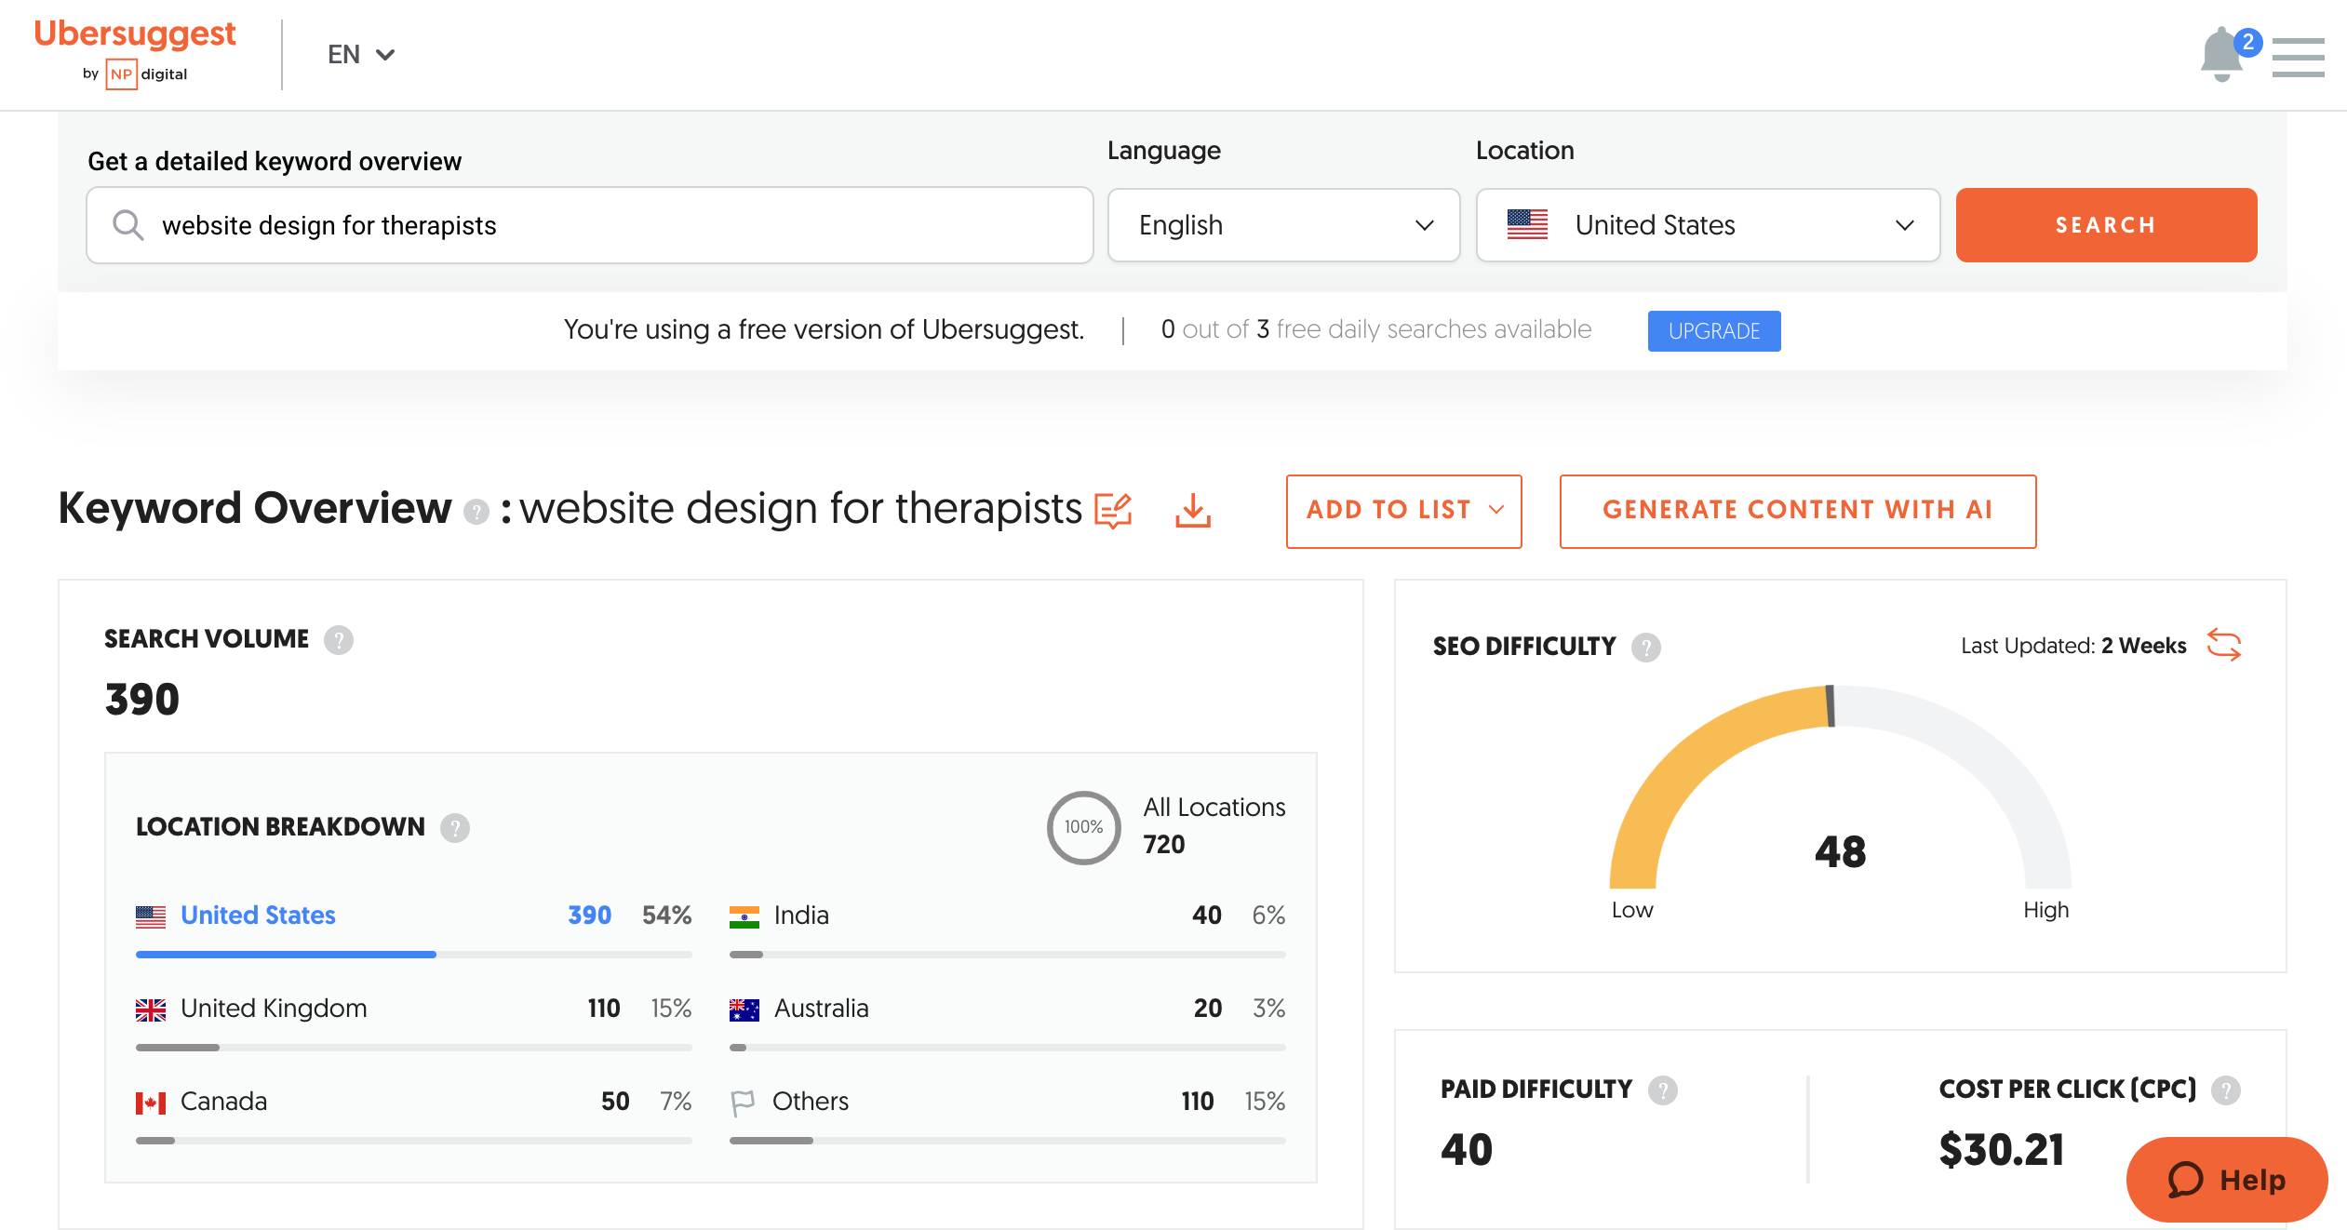Click the orange Search button
This screenshot has width=2347, height=1230.
(x=2106, y=225)
